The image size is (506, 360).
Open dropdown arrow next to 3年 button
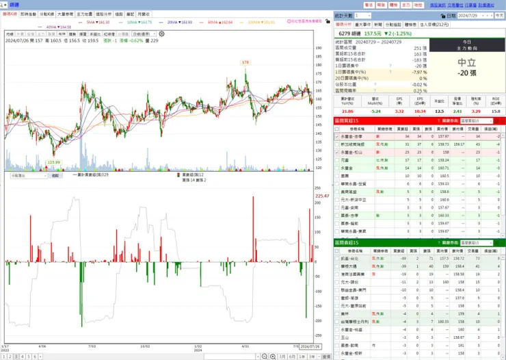(319, 357)
